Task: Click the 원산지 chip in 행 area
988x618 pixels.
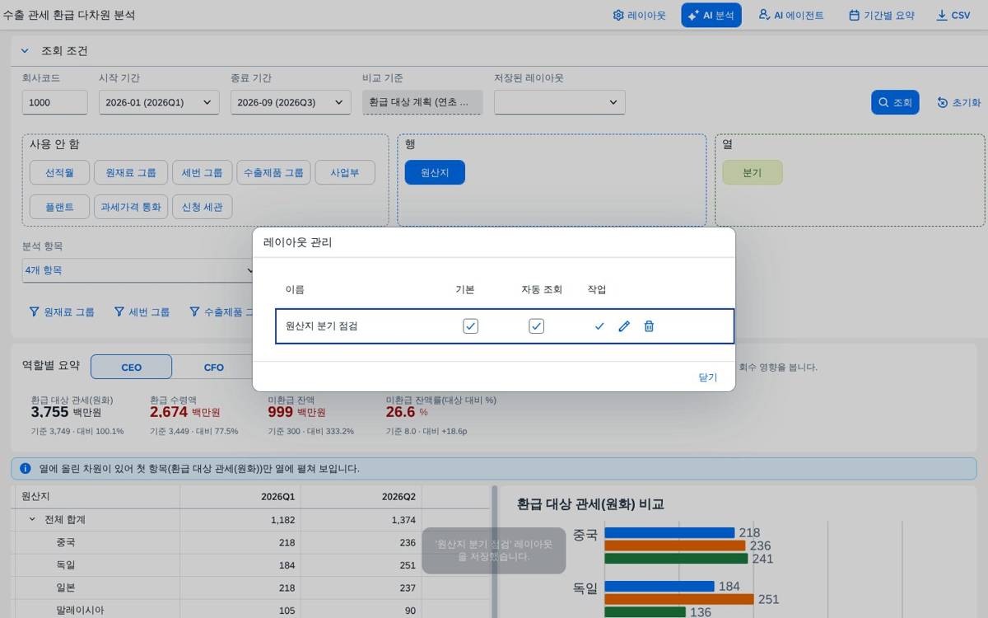Action: pos(435,173)
